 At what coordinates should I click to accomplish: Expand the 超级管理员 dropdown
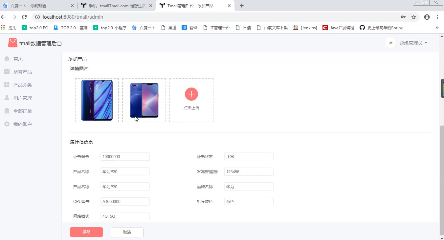(x=413, y=43)
